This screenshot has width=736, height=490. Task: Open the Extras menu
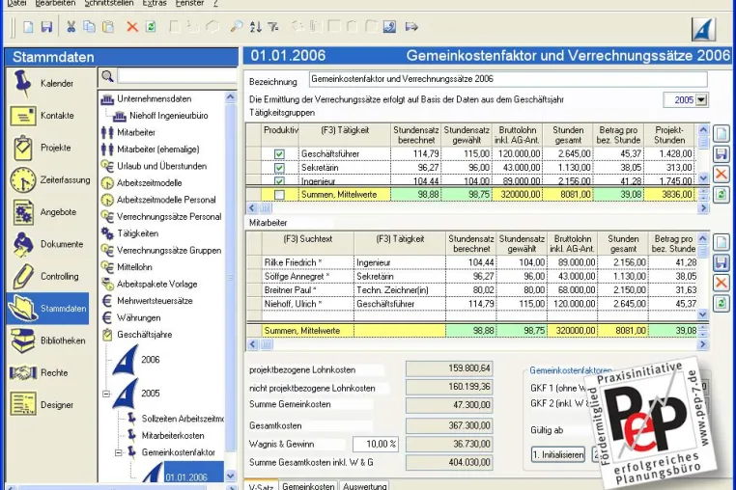point(155,3)
